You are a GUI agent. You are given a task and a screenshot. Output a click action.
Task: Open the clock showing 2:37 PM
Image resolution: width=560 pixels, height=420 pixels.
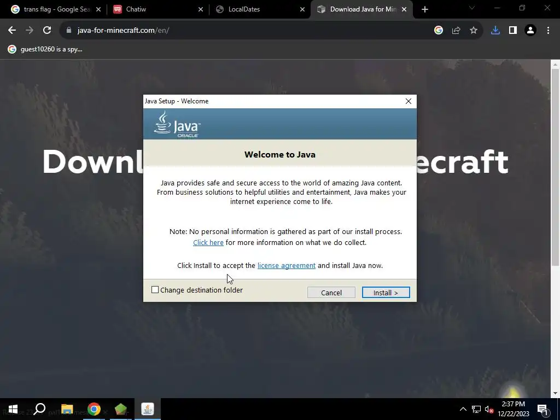point(513,409)
